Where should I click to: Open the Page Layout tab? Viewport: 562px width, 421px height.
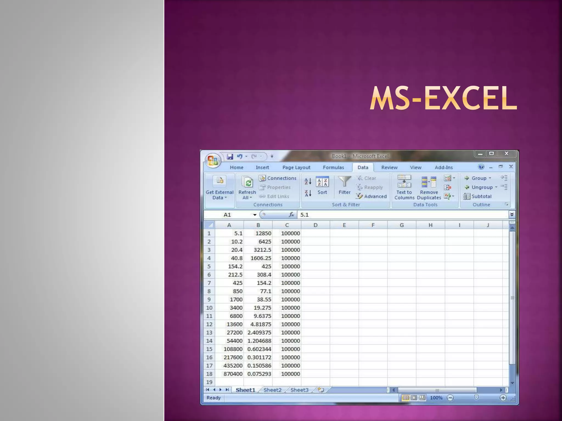click(x=296, y=167)
